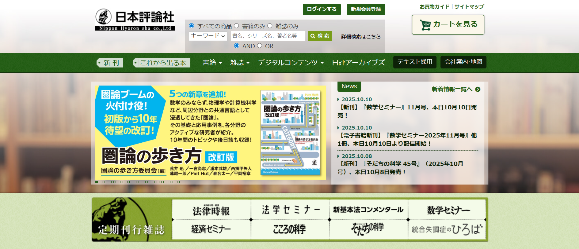Click the Nippon Hyoron sha logo
Image resolution: width=579 pixels, height=249 pixels.
[x=135, y=20]
